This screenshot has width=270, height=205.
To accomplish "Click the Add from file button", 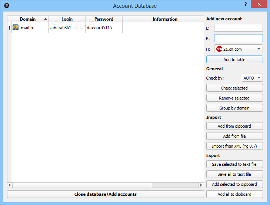I will coord(234,136).
